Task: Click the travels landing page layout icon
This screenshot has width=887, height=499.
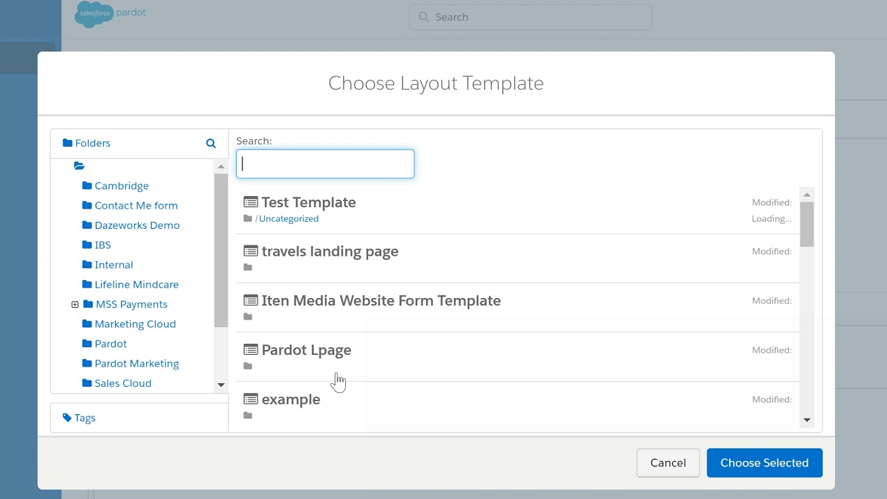Action: (x=251, y=252)
